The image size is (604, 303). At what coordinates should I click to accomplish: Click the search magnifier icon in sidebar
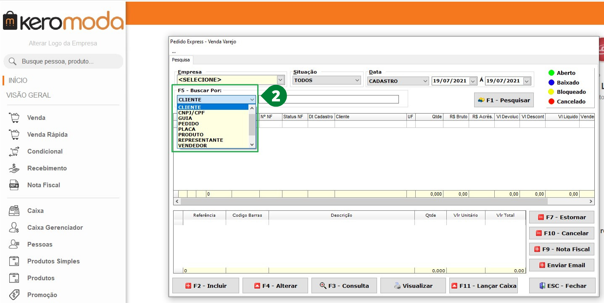[x=13, y=61]
